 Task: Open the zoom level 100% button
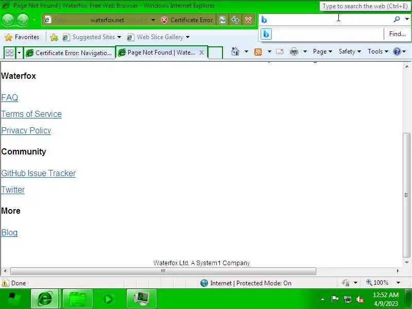pyautogui.click(x=377, y=283)
